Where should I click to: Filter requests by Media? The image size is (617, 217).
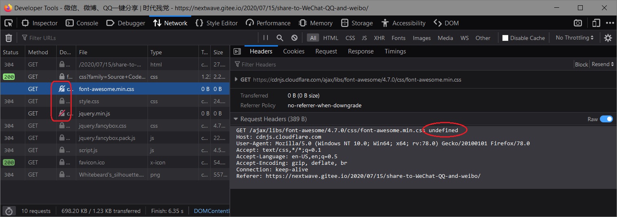445,38
